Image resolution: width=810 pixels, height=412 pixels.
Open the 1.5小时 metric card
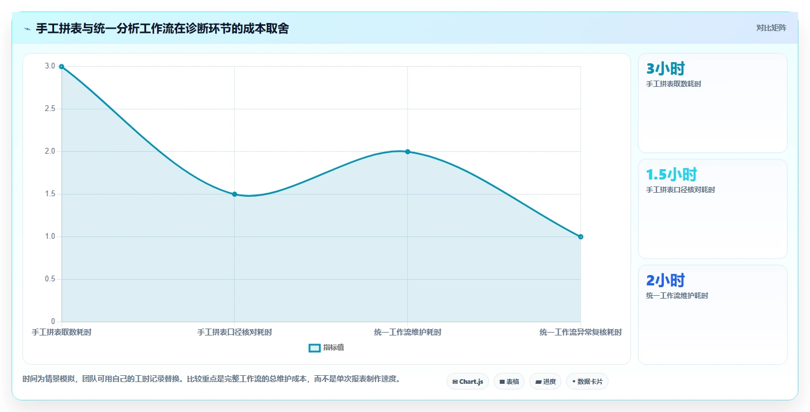(713, 209)
